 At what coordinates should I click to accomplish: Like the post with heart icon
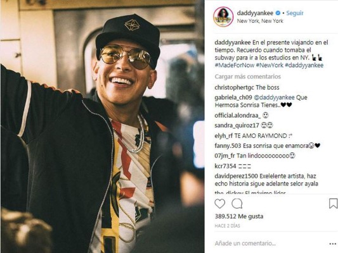219,204
